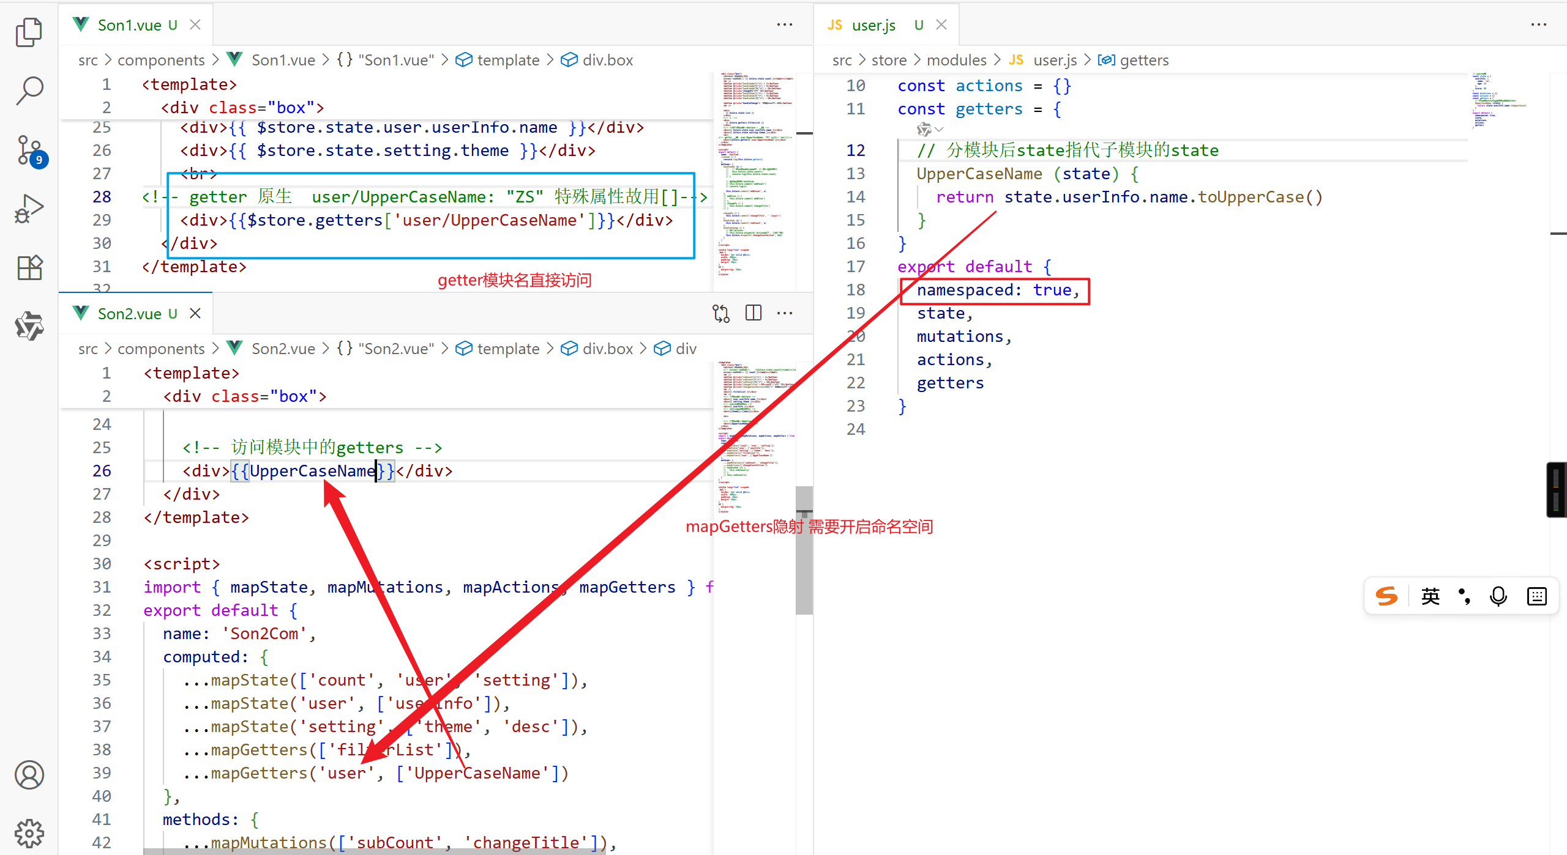The height and width of the screenshot is (855, 1567).
Task: Open the Extensions sidebar icon
Action: pos(29,268)
